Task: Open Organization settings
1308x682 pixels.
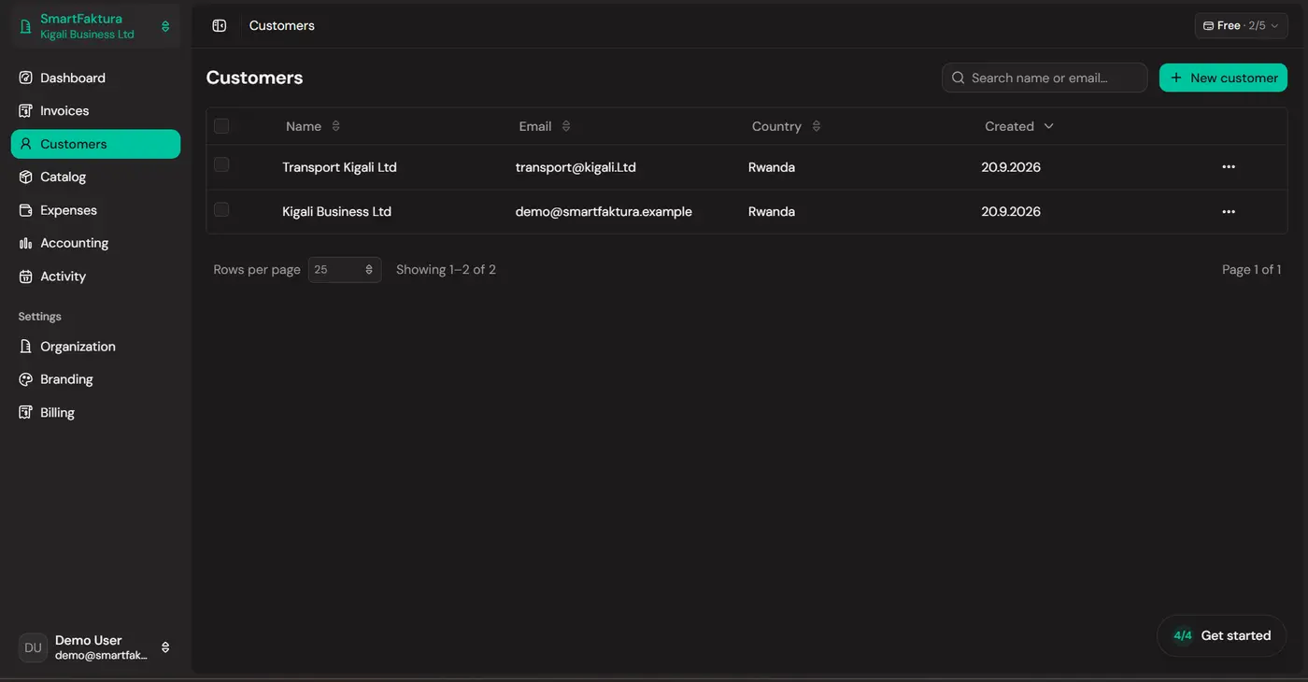Action: pos(95,347)
